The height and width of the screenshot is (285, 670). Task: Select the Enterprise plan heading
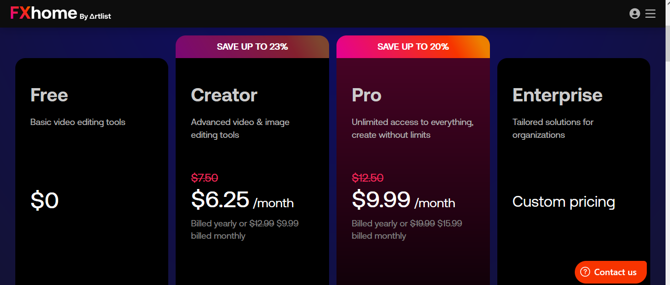coord(558,95)
